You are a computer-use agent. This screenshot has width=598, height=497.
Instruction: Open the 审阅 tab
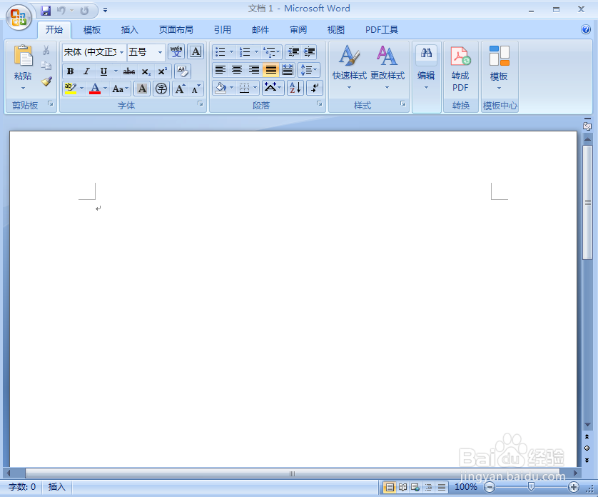pos(298,30)
